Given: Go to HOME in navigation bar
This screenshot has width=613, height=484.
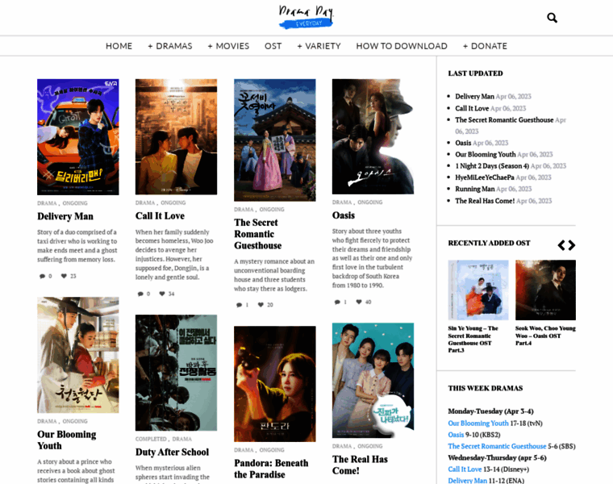Looking at the screenshot, I should pyautogui.click(x=119, y=46).
